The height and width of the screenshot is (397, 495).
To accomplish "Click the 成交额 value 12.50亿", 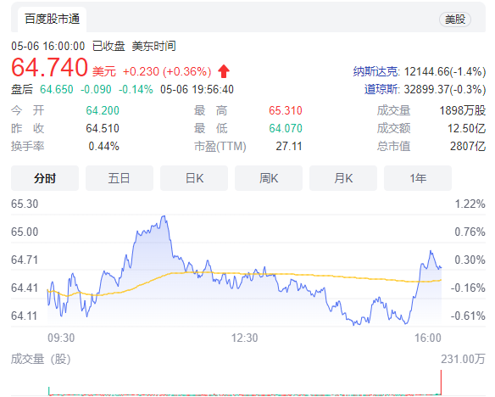I will coord(466,129).
